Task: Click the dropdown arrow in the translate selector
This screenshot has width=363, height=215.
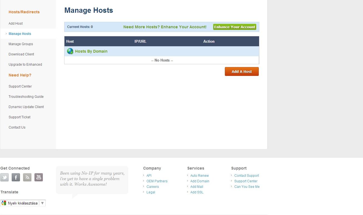Action: tap(43, 203)
